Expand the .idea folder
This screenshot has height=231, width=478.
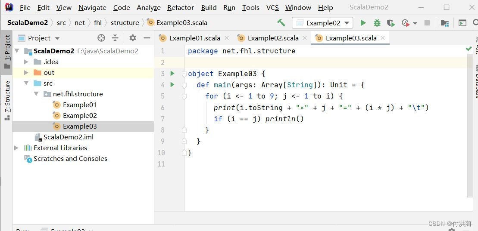[x=26, y=62]
